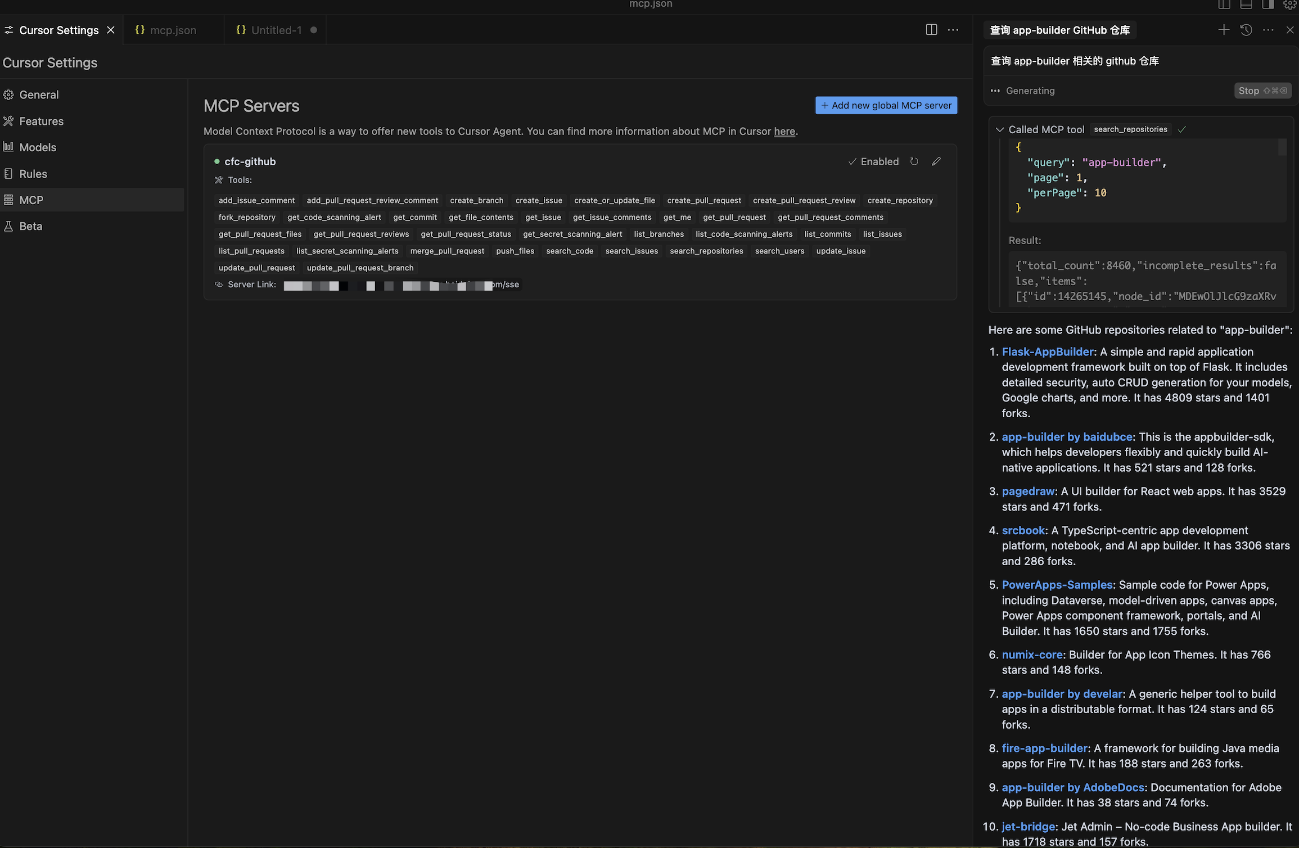Collapse the Called MCP tool section

[999, 129]
